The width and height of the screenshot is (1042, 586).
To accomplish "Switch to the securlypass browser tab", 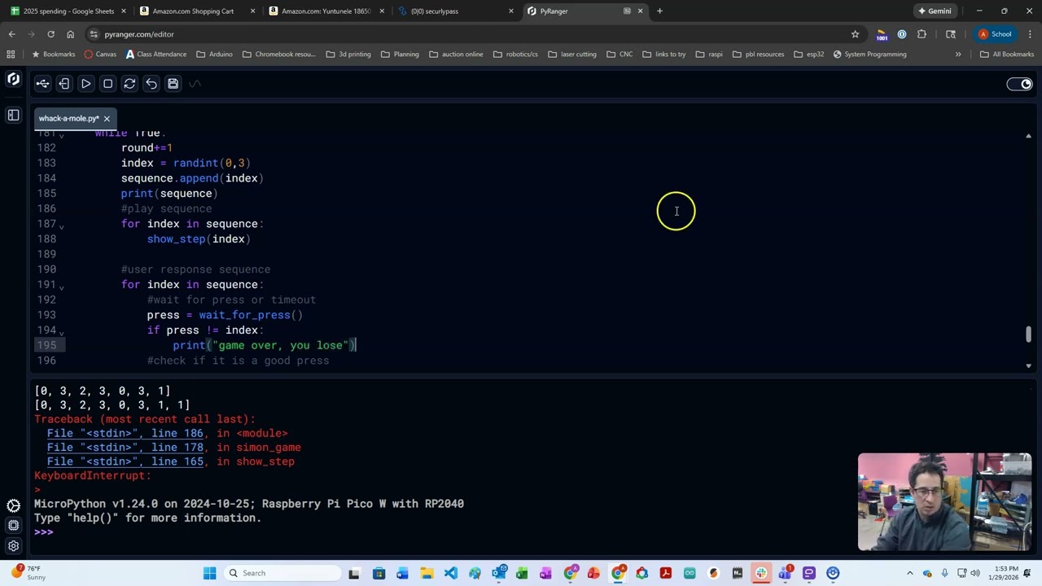I will (456, 11).
